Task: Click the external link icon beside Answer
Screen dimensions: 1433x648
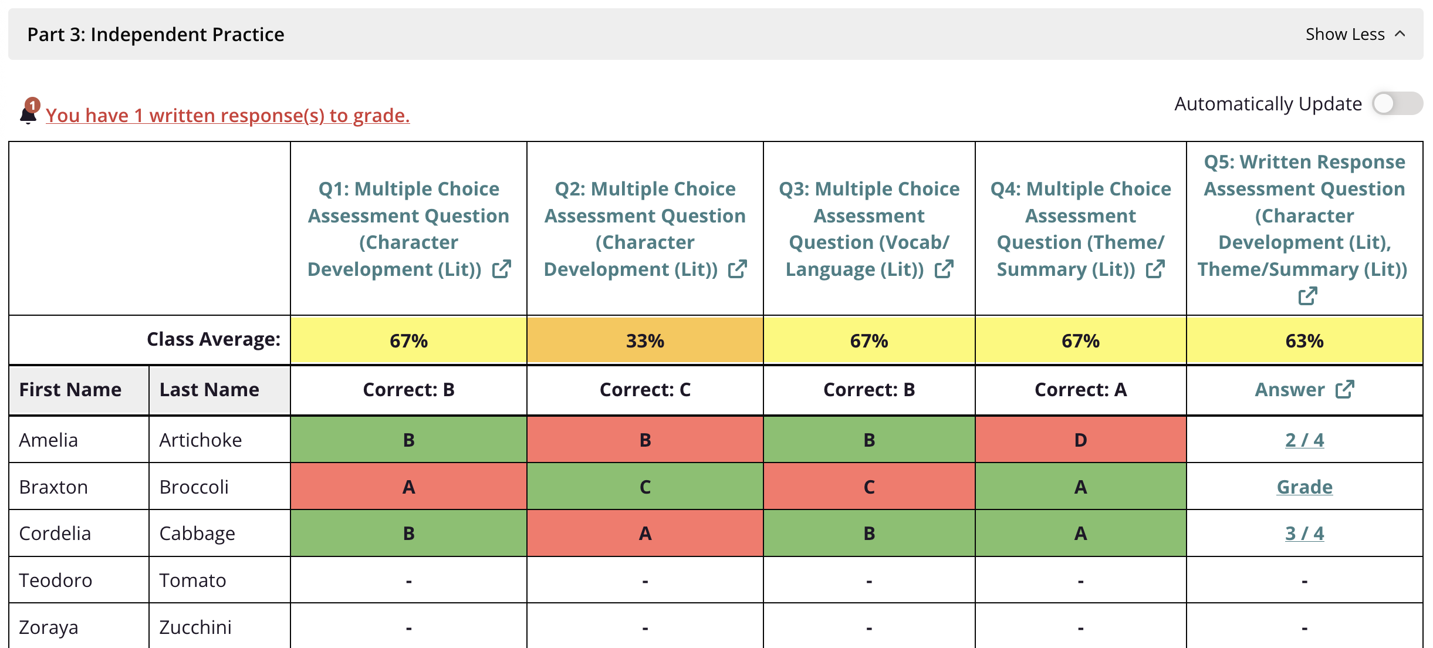Action: point(1345,389)
